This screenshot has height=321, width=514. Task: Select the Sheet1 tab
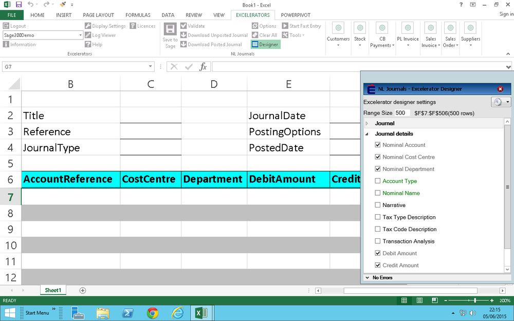tap(53, 290)
